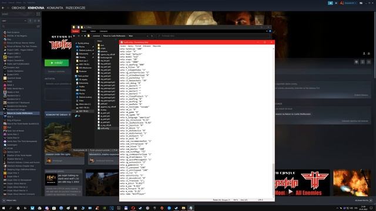Click the Opera icon on the taskbar
The width and height of the screenshot is (376, 211).
[x=133, y=208]
